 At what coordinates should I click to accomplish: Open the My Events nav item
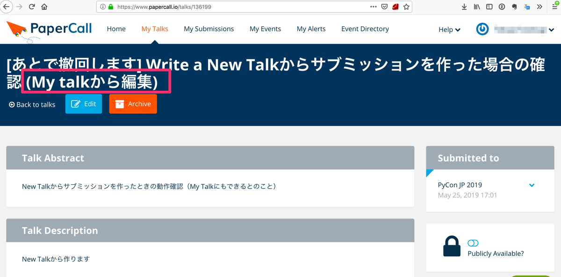pyautogui.click(x=265, y=29)
